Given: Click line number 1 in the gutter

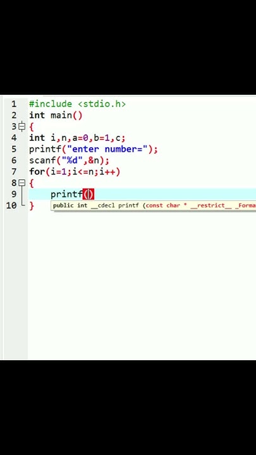Looking at the screenshot, I should [14, 104].
